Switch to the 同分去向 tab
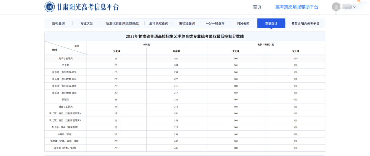 click(243, 23)
